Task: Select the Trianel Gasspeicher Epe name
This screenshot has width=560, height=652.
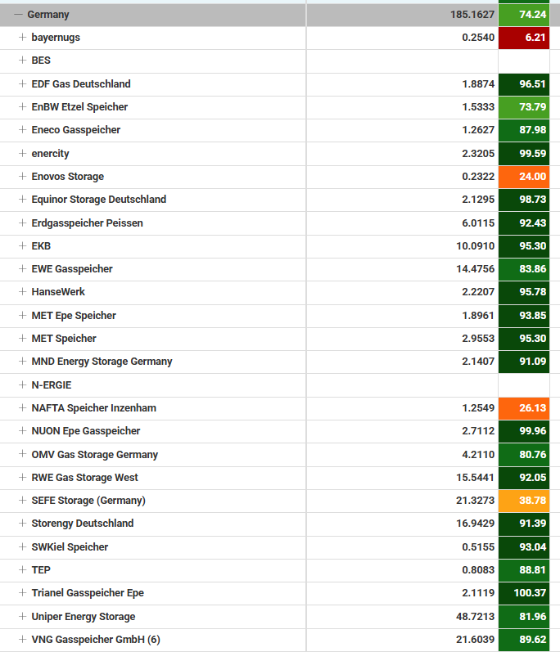Action: coord(88,593)
